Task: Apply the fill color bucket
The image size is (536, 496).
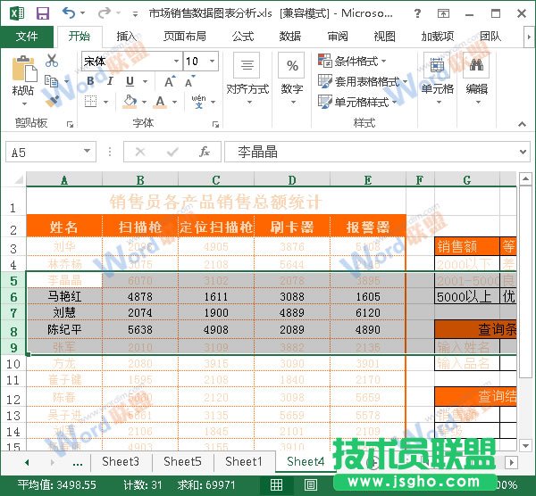Action: (x=130, y=102)
